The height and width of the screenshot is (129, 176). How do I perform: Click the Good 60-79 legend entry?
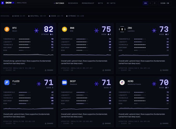click(x=56, y=16)
